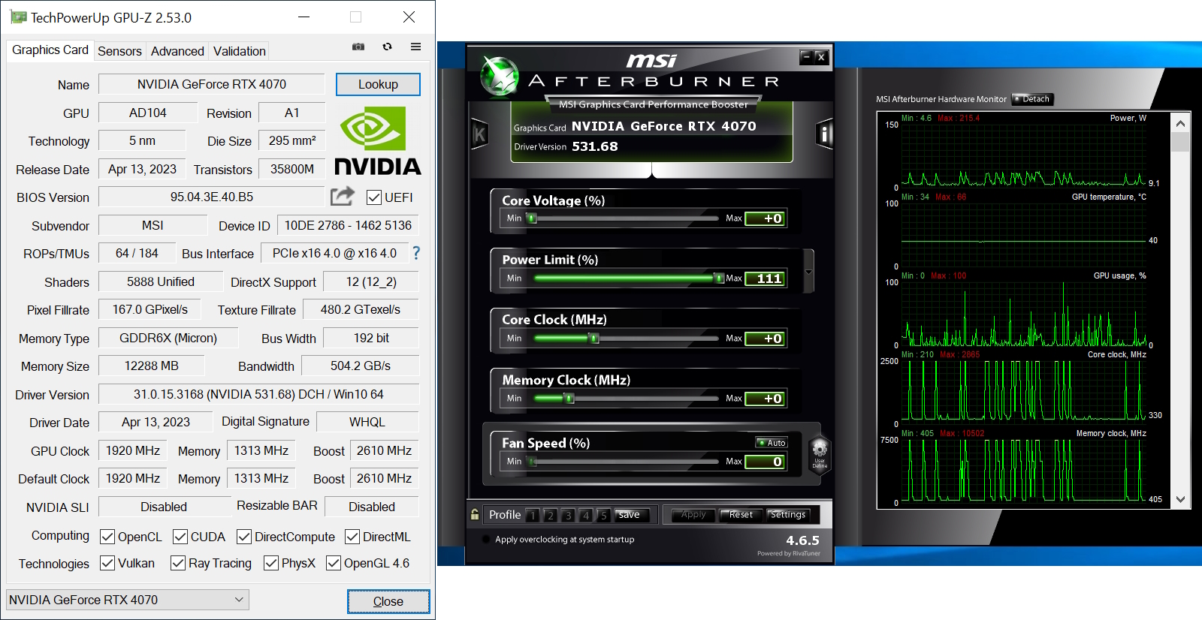
Task: Switch to the Advanced tab
Action: coord(177,51)
